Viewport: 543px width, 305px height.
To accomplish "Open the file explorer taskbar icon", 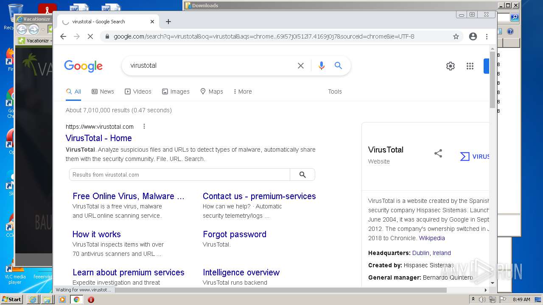I will click(x=47, y=299).
